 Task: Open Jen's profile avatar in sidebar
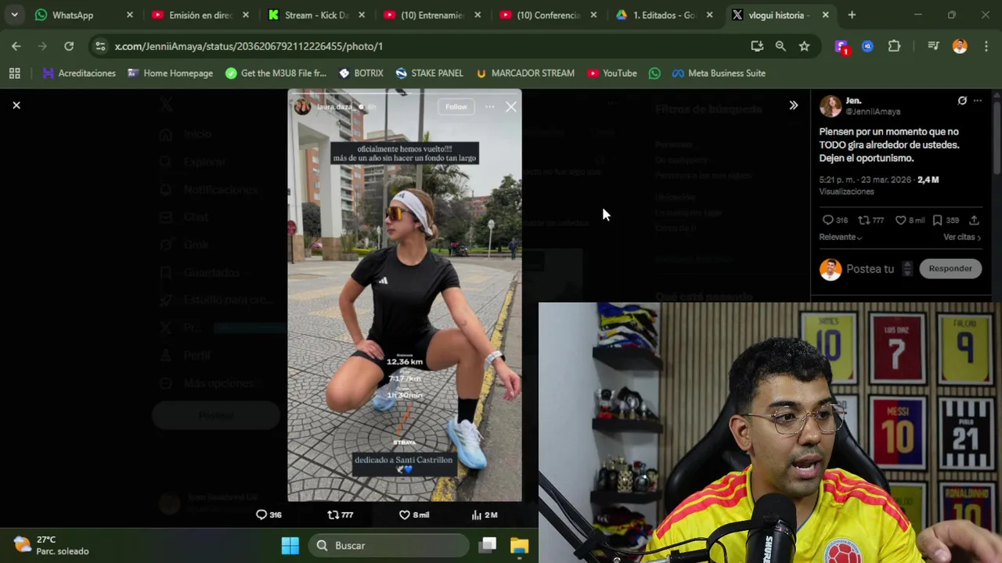pyautogui.click(x=830, y=106)
